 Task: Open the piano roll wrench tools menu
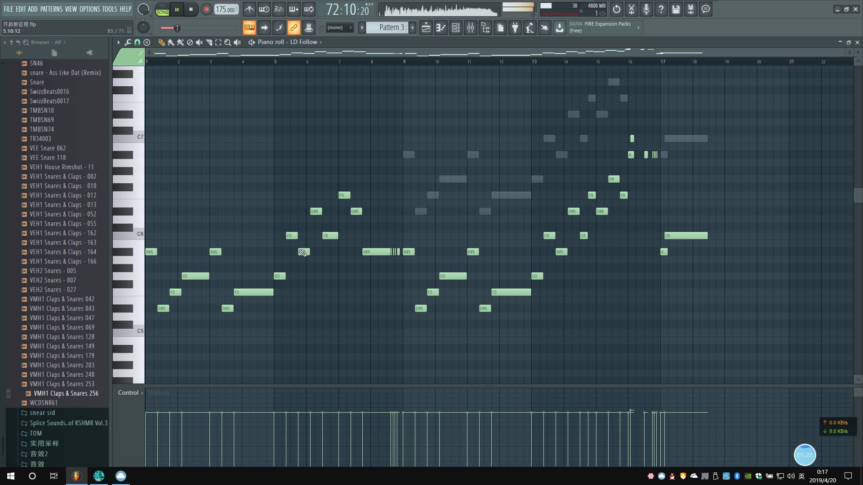[x=128, y=42]
